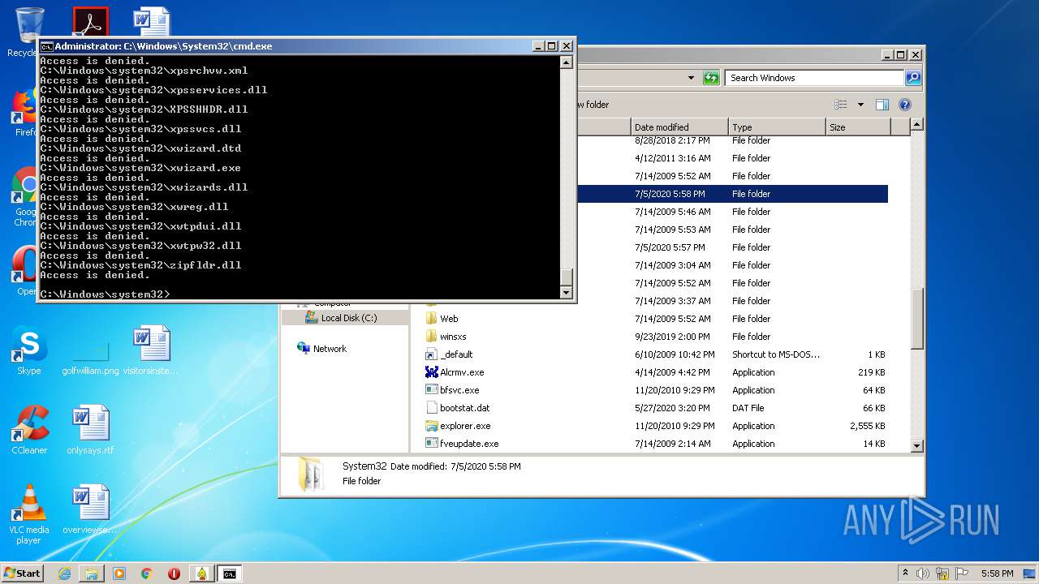Maximize the cmd.exe window
1039x584 pixels.
552,46
